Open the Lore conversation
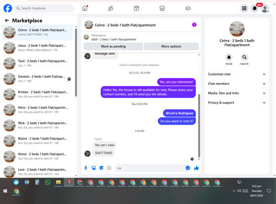 pyautogui.click(x=38, y=171)
